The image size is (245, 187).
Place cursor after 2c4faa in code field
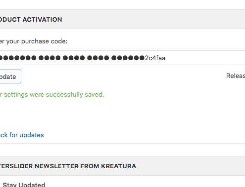click(x=166, y=58)
